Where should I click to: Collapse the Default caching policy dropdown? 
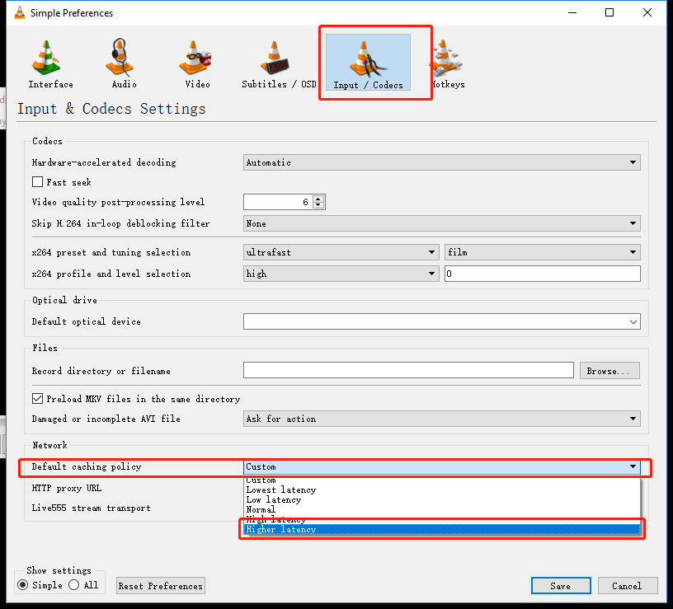pos(442,466)
